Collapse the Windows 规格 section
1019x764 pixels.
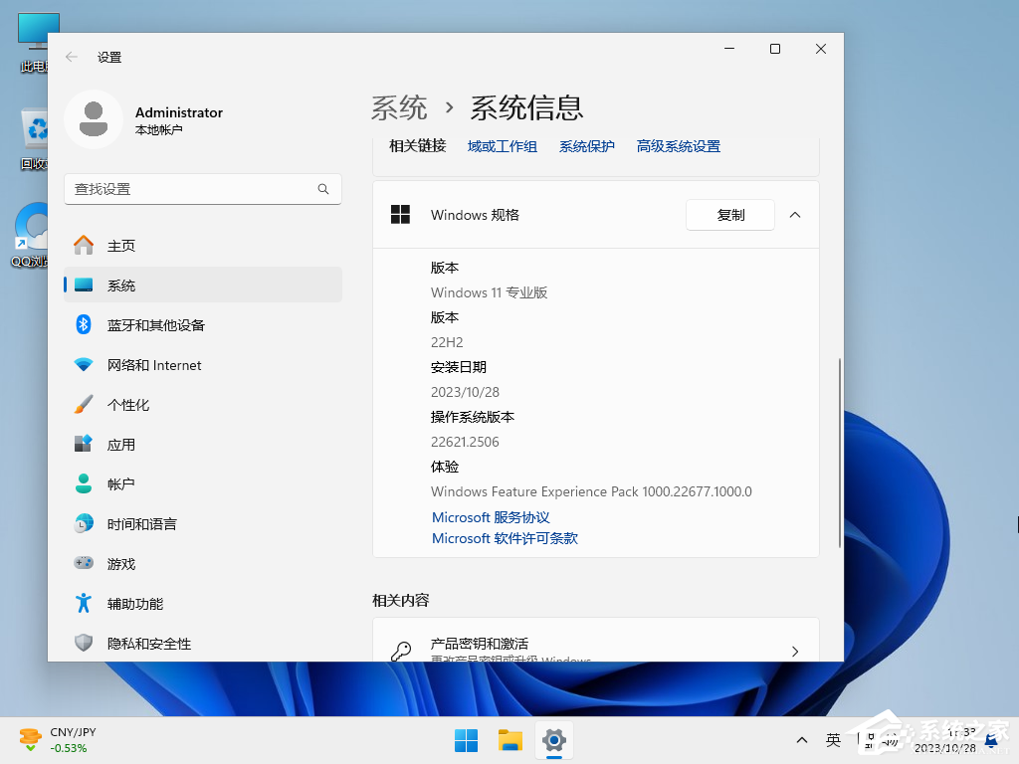pos(794,214)
